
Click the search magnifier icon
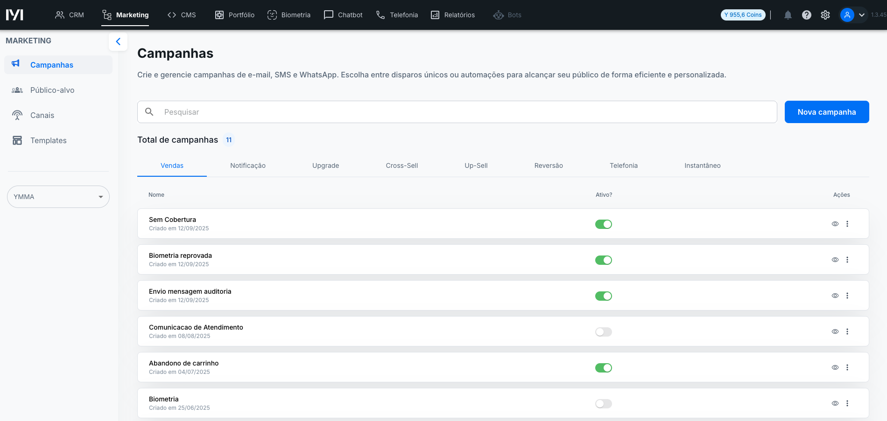click(149, 112)
